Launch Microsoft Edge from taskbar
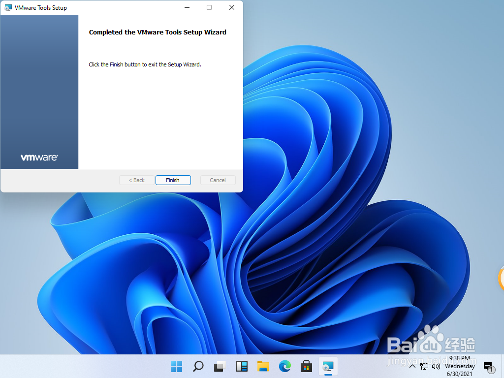The height and width of the screenshot is (378, 504). (285, 366)
